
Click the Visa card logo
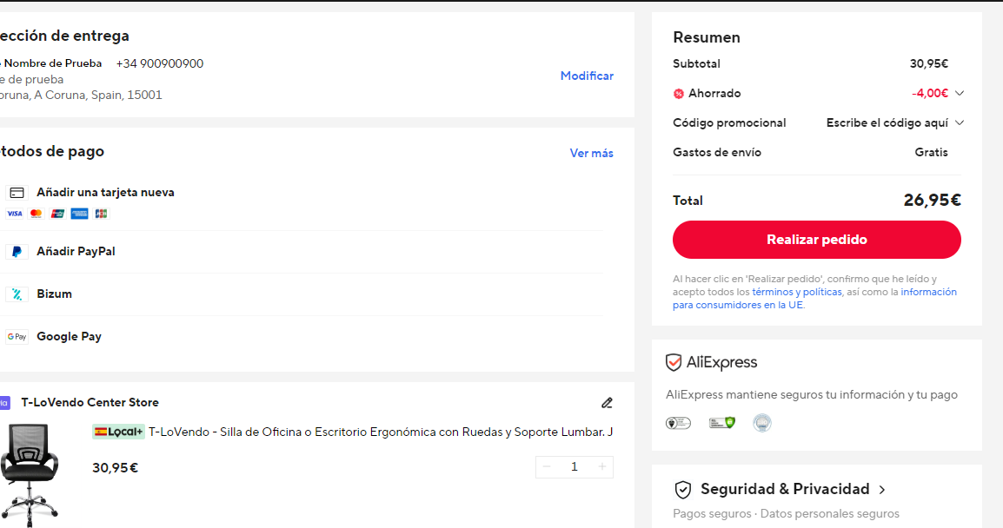pos(14,214)
